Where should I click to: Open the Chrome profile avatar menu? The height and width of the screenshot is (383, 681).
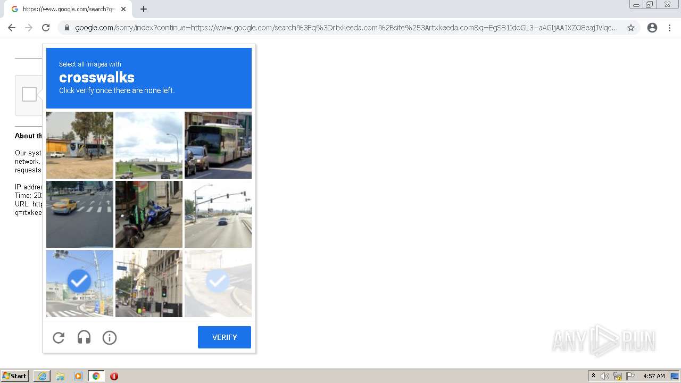coord(652,28)
